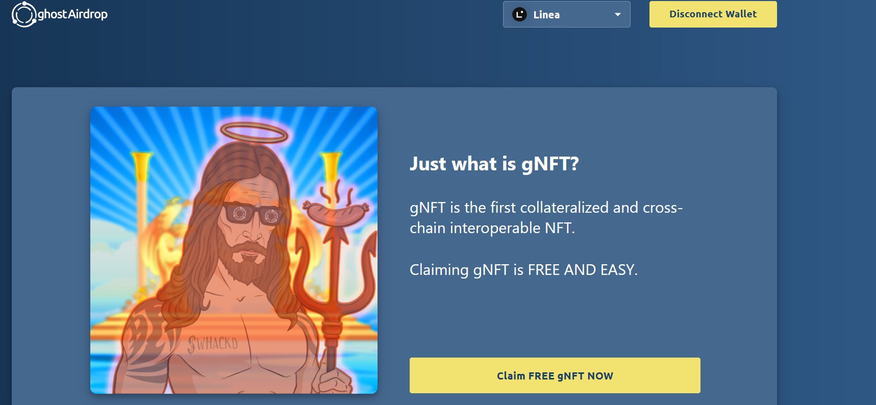
Task: Click the collateralized cross-chain description paragraph
Action: (546, 218)
